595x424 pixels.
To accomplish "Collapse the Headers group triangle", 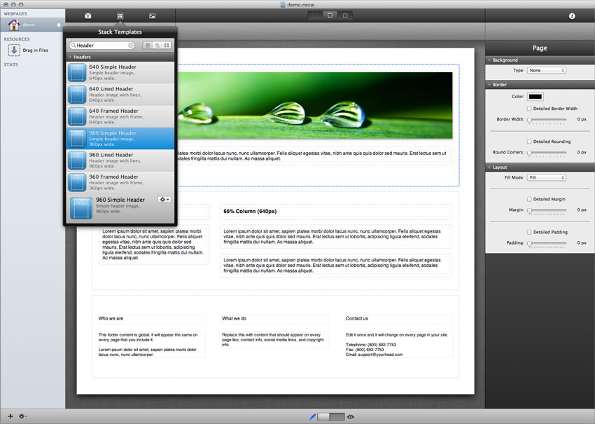I will pyautogui.click(x=70, y=57).
